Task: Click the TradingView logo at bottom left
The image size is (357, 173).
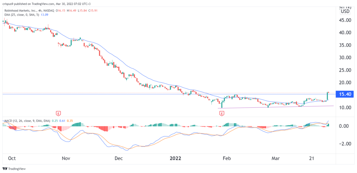Action: click(14, 169)
